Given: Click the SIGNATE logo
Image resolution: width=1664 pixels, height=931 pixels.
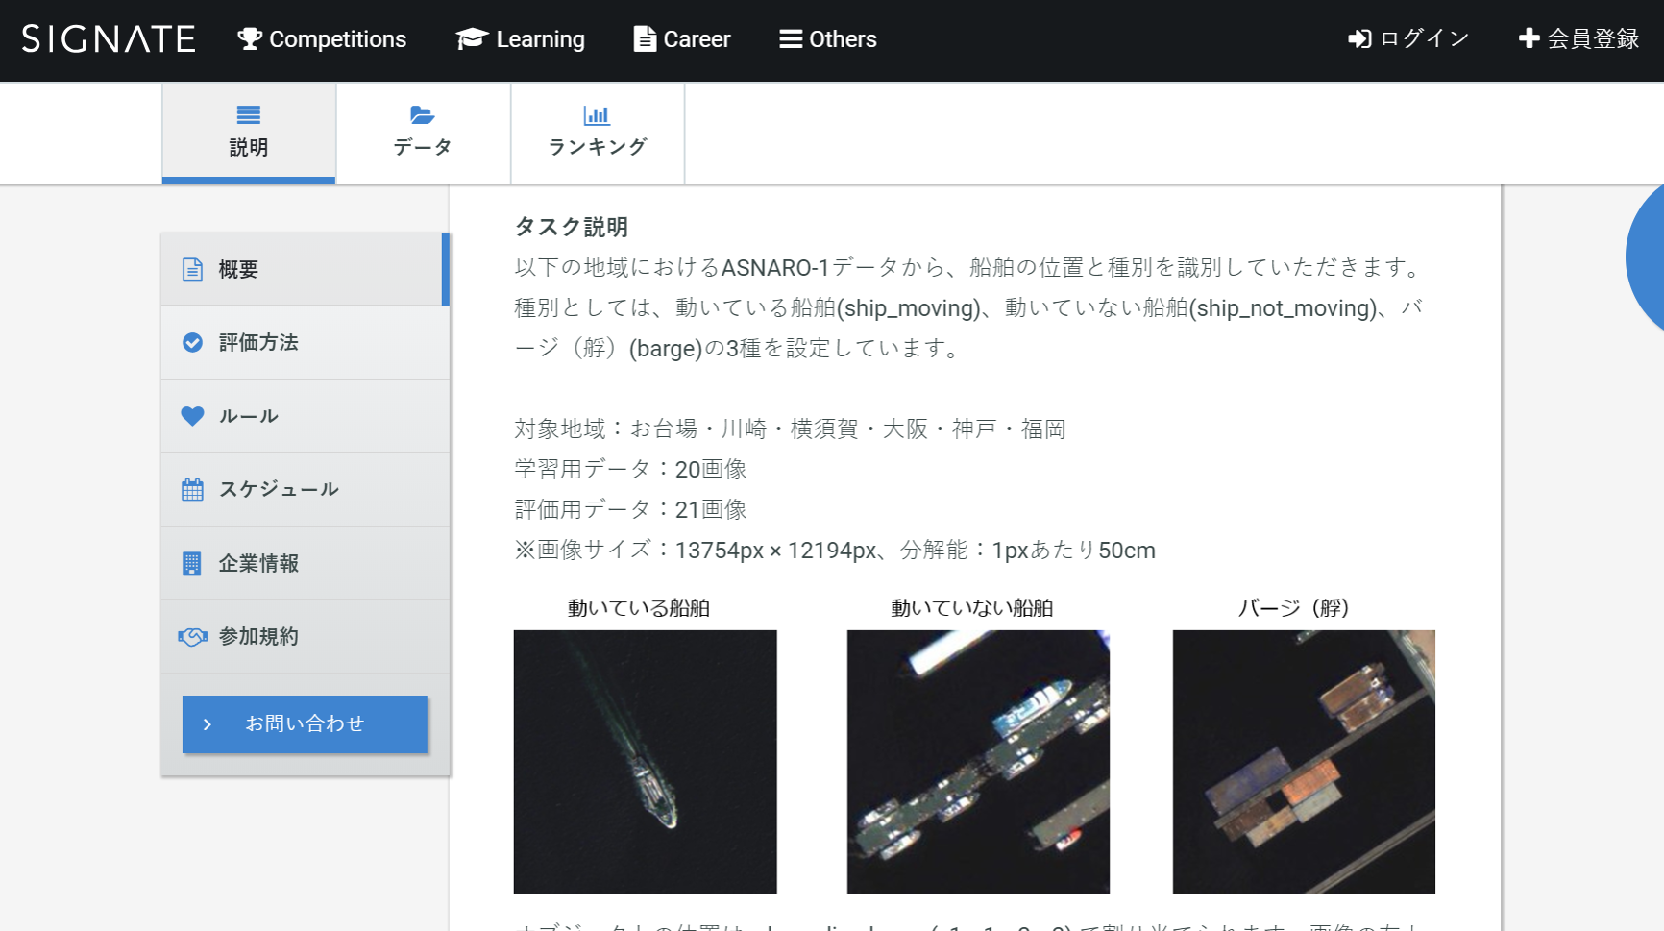Looking at the screenshot, I should pos(109,39).
